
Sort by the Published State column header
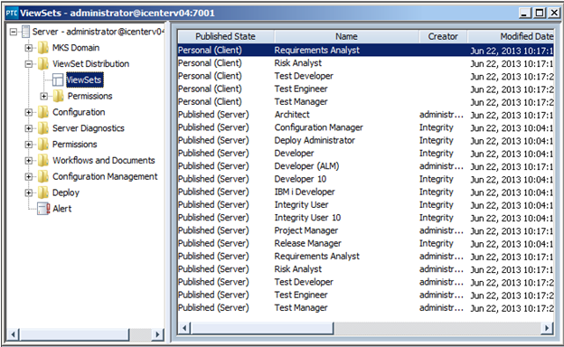pos(226,36)
